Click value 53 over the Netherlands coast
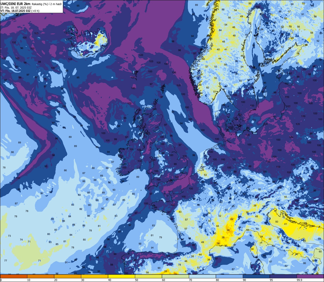The width and height of the screenshot is (324, 282). 205,175
